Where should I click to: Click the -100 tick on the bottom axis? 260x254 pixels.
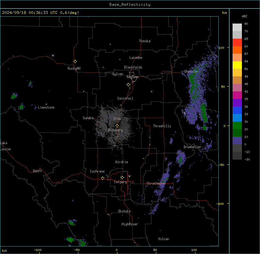[38, 250]
